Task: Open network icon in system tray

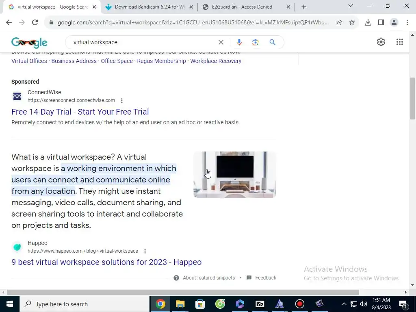Action: pyautogui.click(x=354, y=304)
